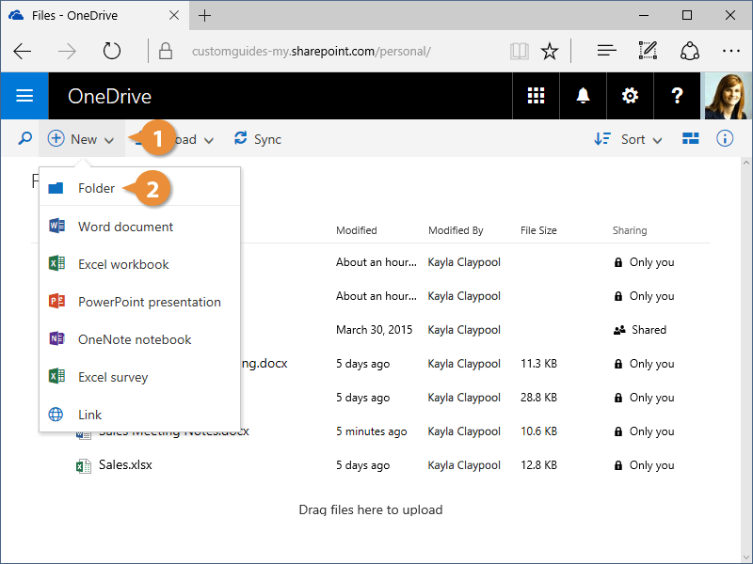Choose Excel workbook from the menu

pyautogui.click(x=123, y=264)
